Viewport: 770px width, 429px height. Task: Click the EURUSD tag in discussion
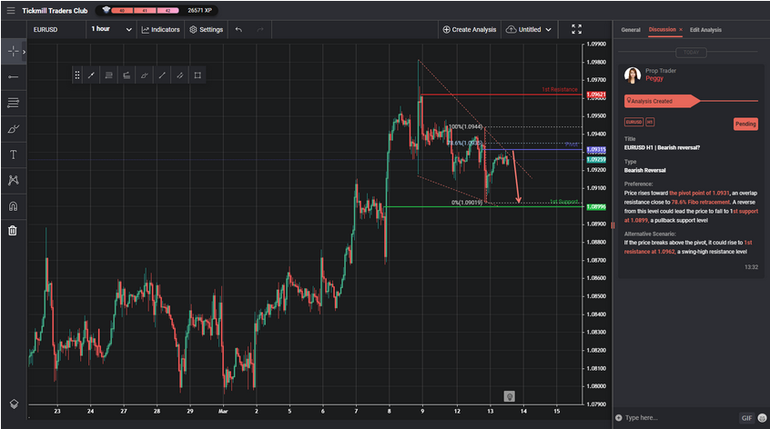pyautogui.click(x=633, y=122)
